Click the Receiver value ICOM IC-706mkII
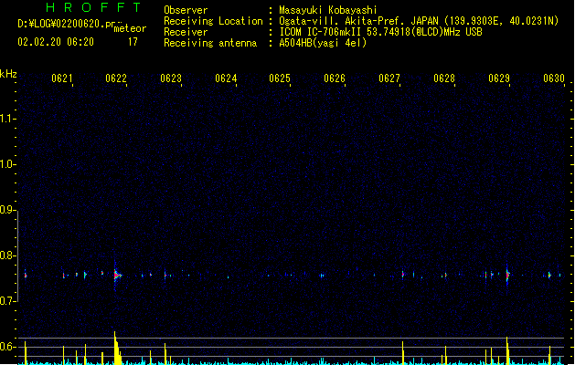Image resolution: width=575 pixels, height=365 pixels. [321, 32]
